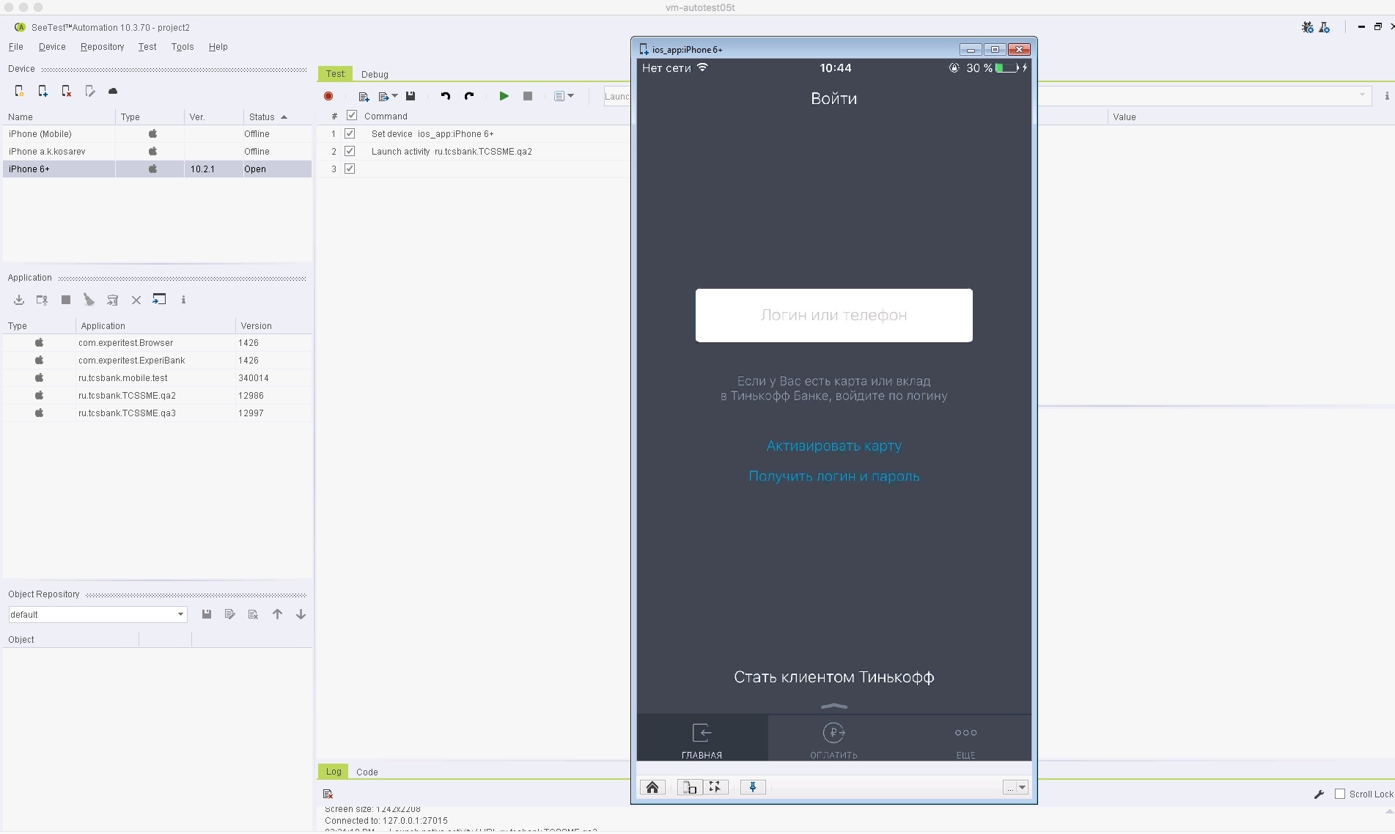Open the export code dropdown arrow
1395x834 pixels.
[395, 96]
